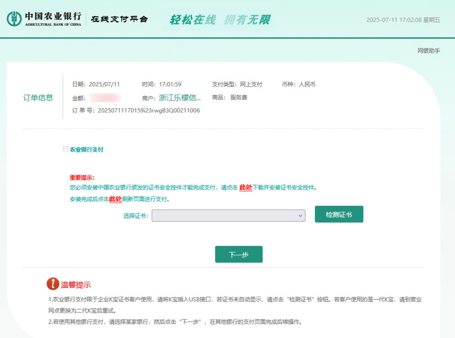
Task: Click the date and time at top right
Action: (x=403, y=20)
